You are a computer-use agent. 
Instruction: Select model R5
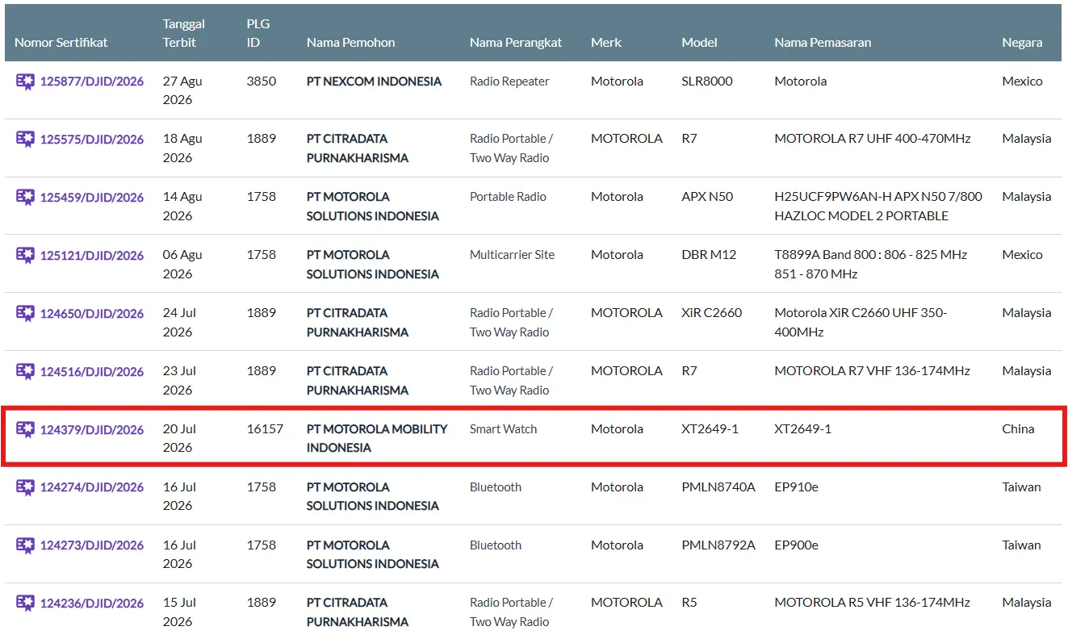[x=689, y=603]
